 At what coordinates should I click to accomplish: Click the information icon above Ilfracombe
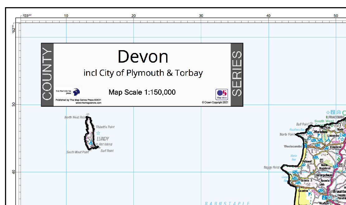click(x=333, y=112)
